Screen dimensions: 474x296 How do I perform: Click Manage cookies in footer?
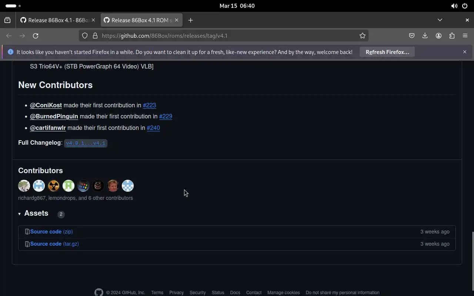(x=283, y=293)
